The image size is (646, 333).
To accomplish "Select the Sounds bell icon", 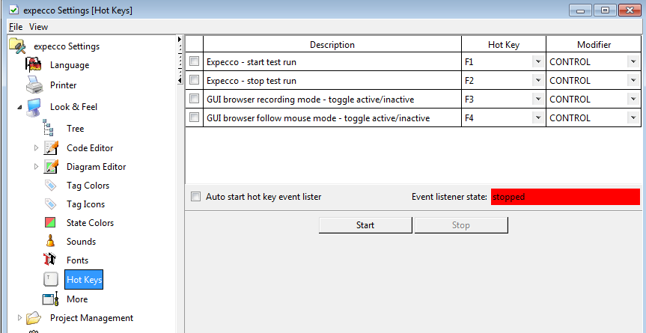I will (x=51, y=242).
